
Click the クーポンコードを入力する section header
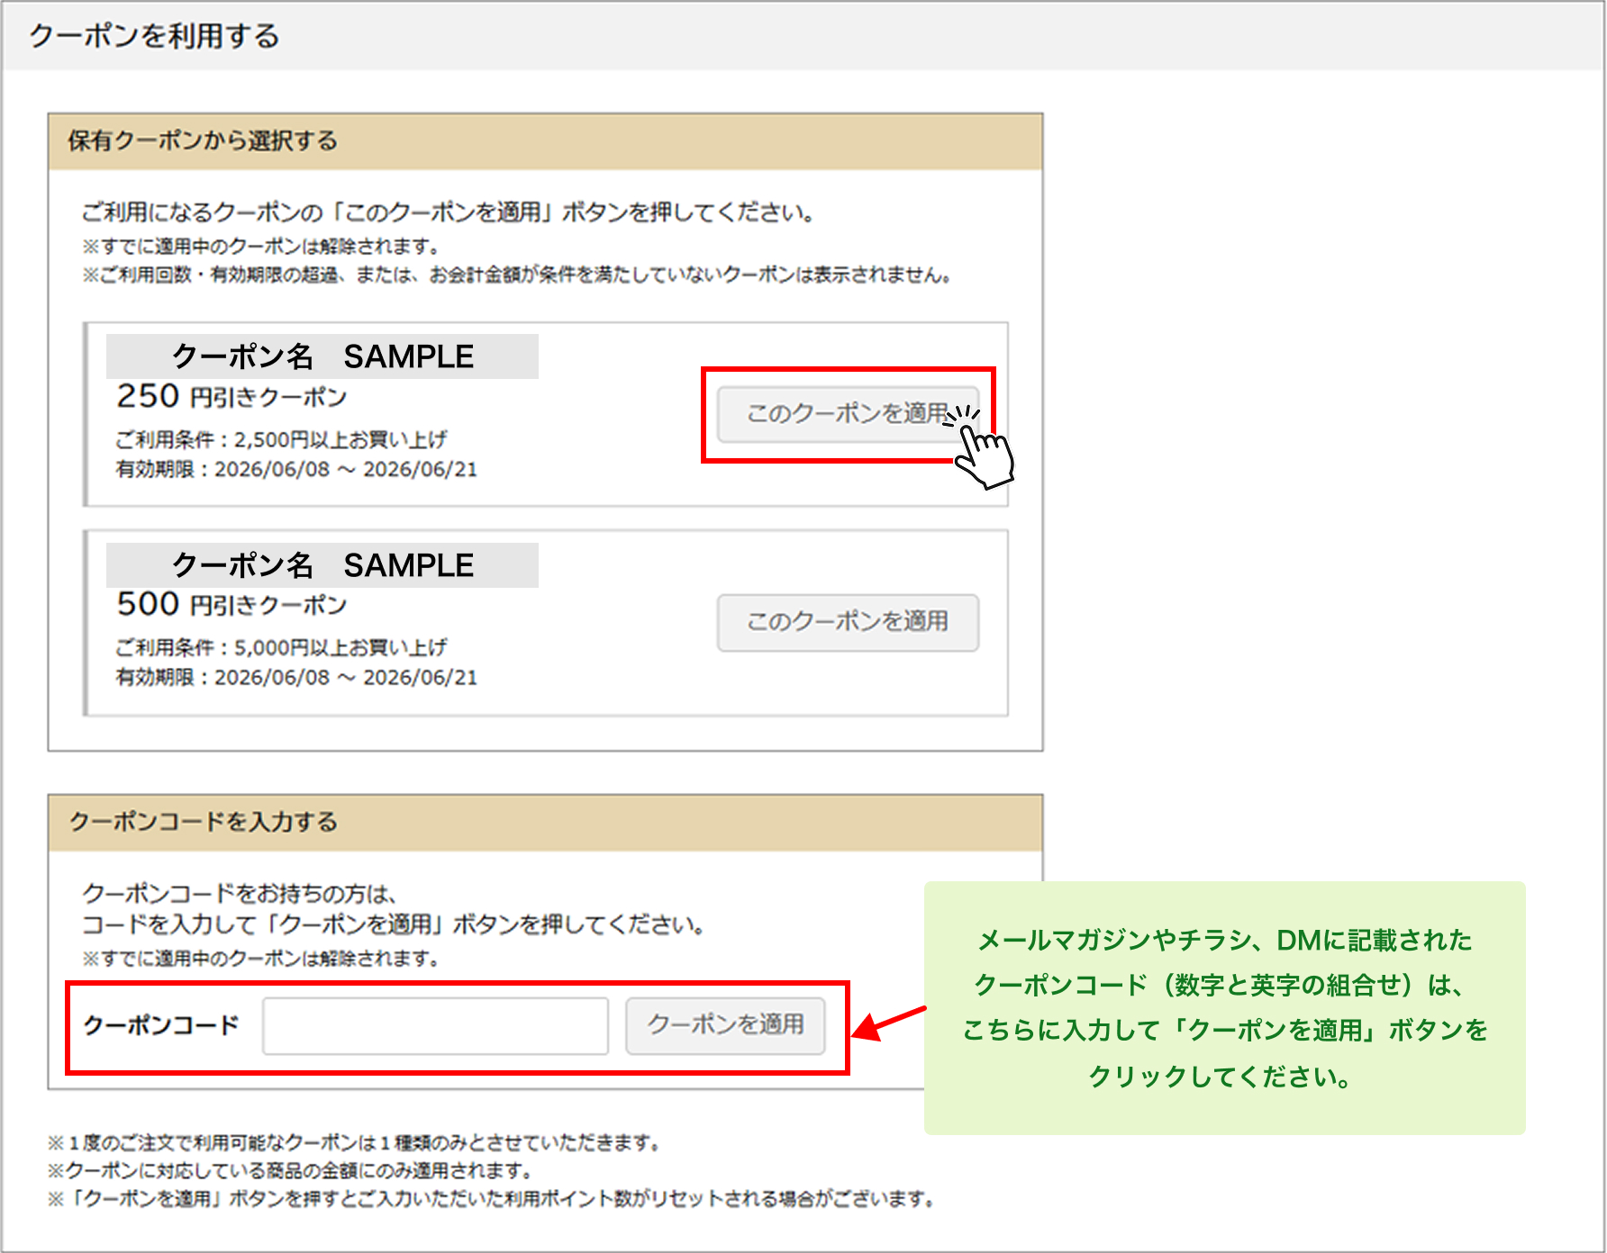545,822
